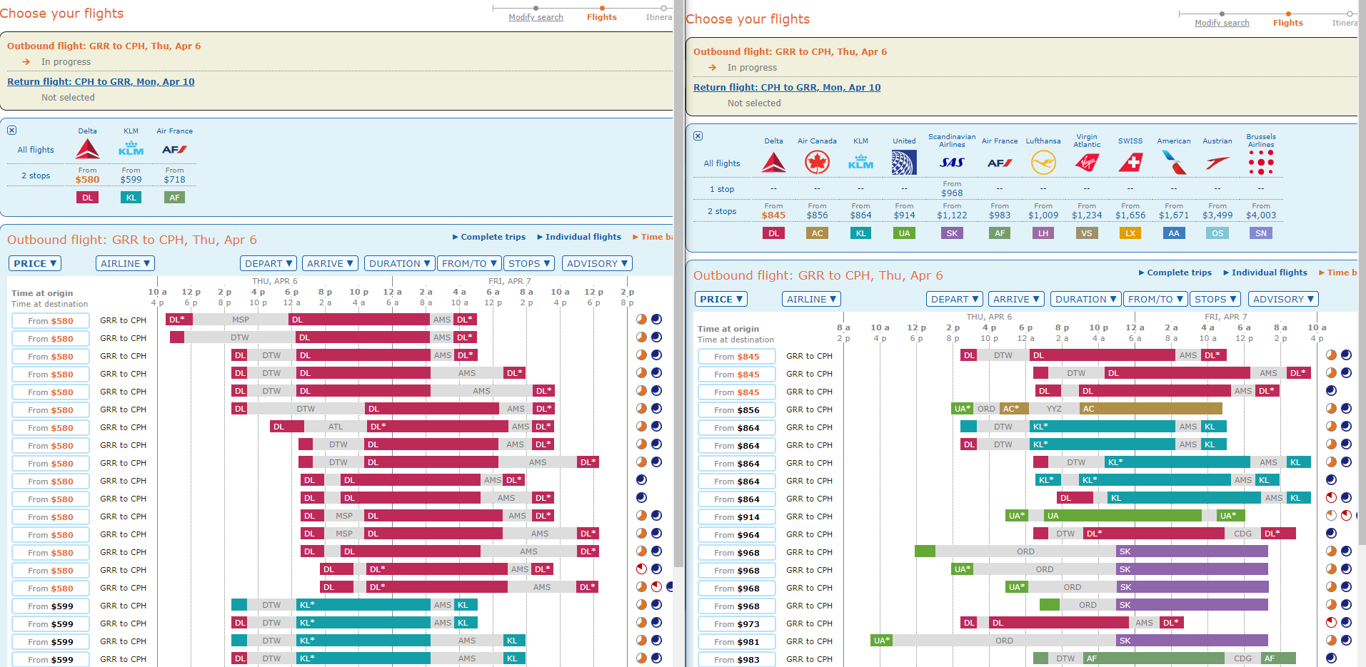Expand the DURATION dropdown in left panel
This screenshot has width=1366, height=667.
coord(399,264)
